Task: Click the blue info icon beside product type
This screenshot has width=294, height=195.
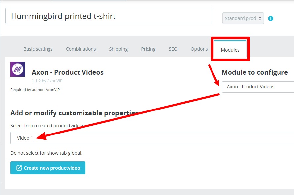Action: click(270, 18)
